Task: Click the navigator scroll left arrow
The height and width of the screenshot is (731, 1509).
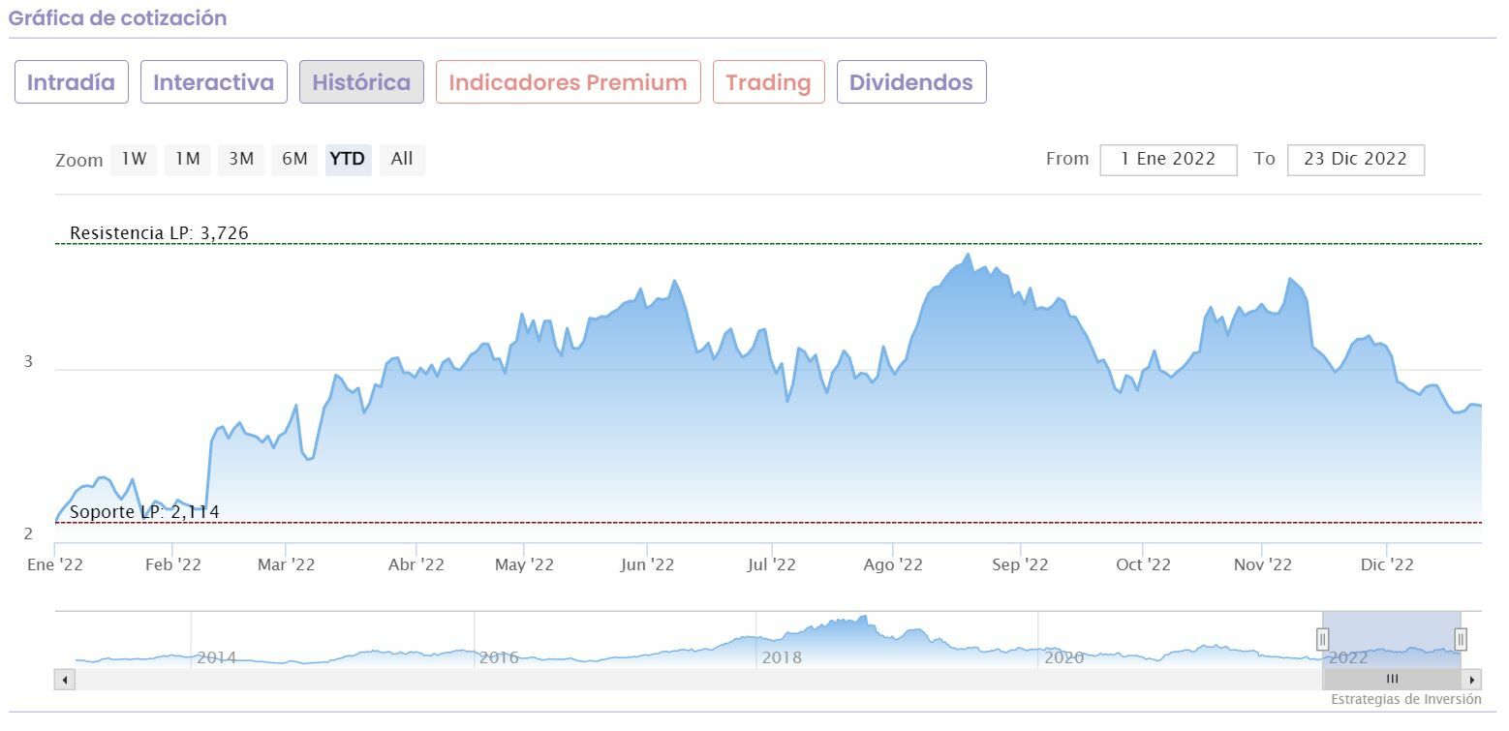Action: pyautogui.click(x=65, y=680)
